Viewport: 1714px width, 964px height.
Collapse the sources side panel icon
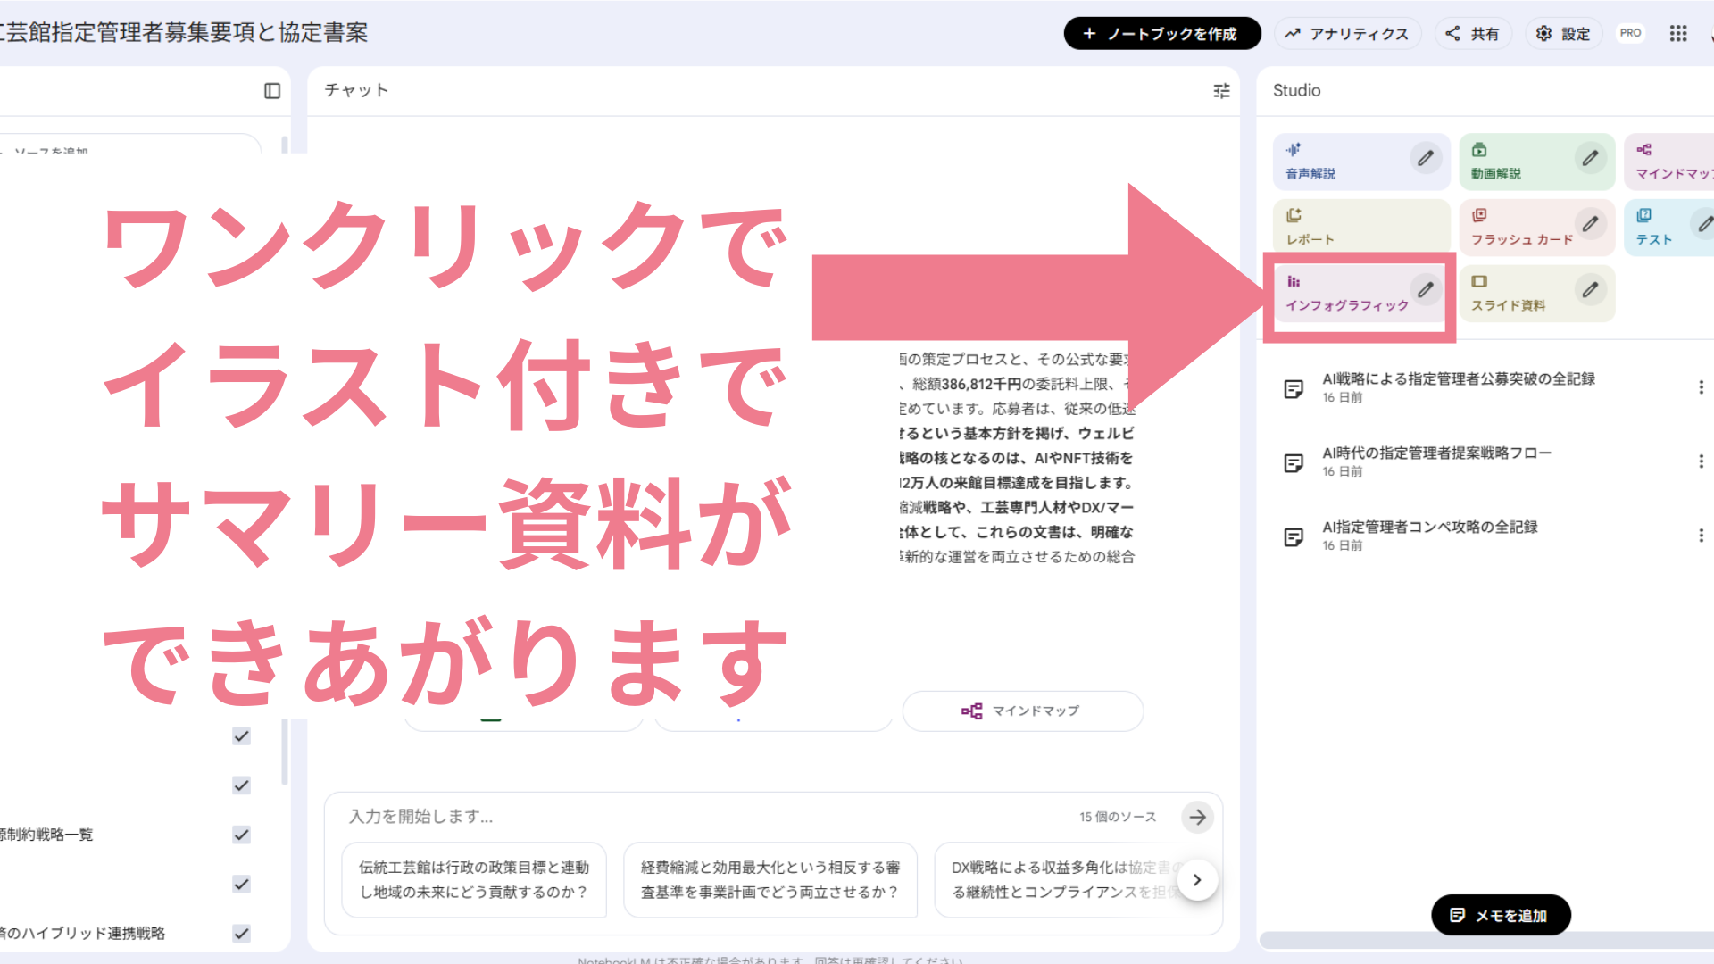tap(272, 91)
